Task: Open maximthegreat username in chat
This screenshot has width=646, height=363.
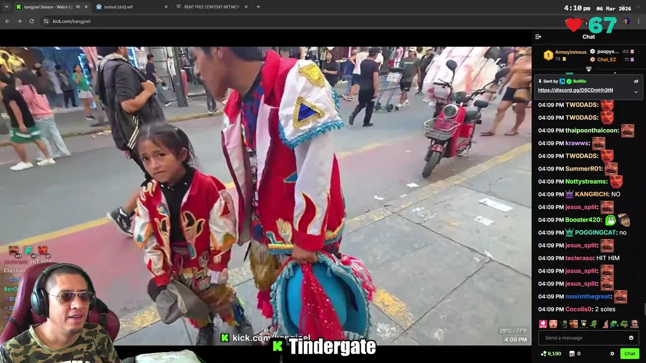Action: (589, 296)
